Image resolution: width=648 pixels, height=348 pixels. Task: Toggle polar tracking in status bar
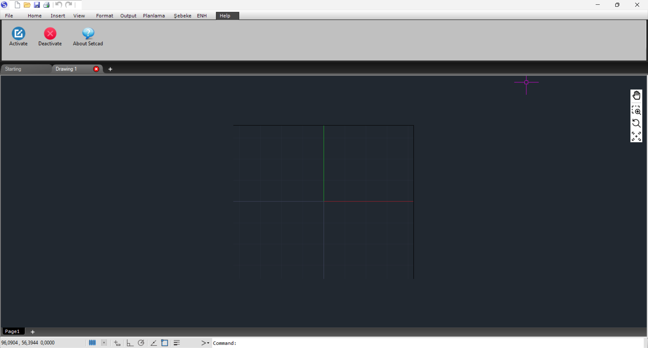tap(141, 343)
